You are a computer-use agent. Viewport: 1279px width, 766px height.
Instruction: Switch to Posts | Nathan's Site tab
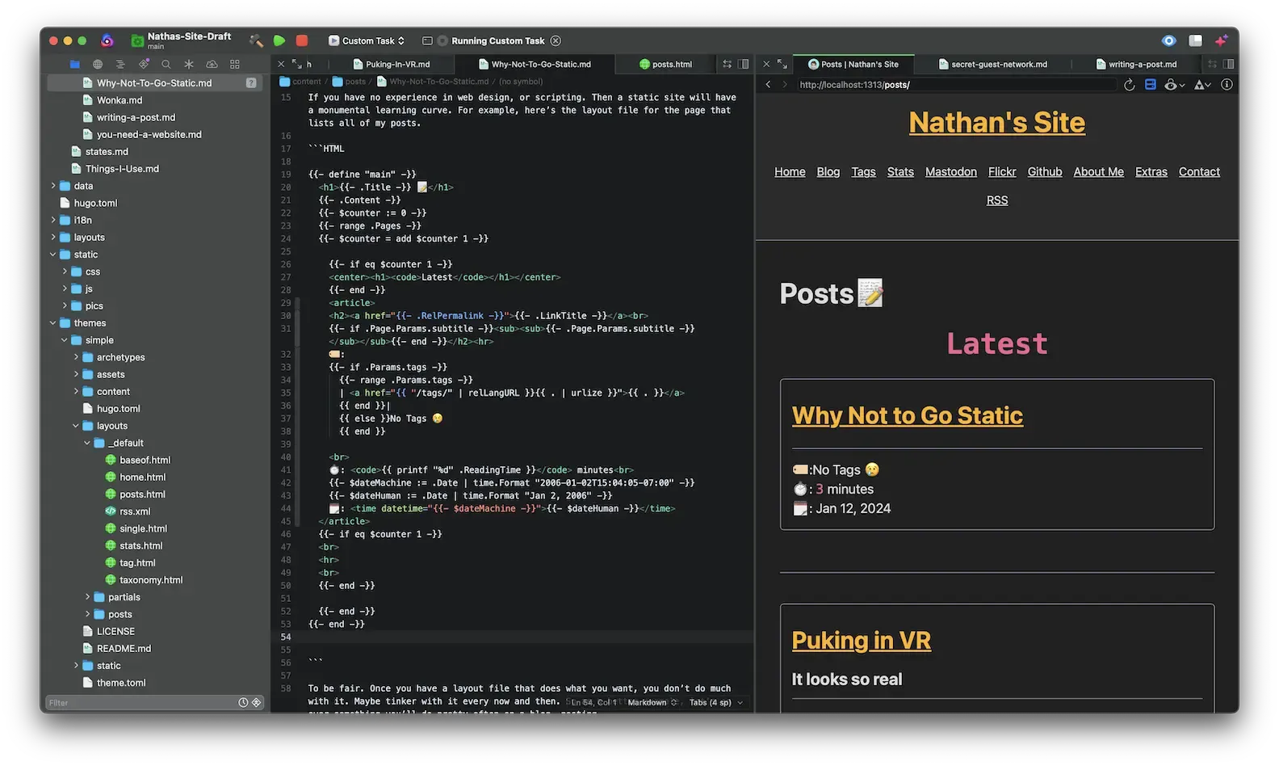coord(853,64)
